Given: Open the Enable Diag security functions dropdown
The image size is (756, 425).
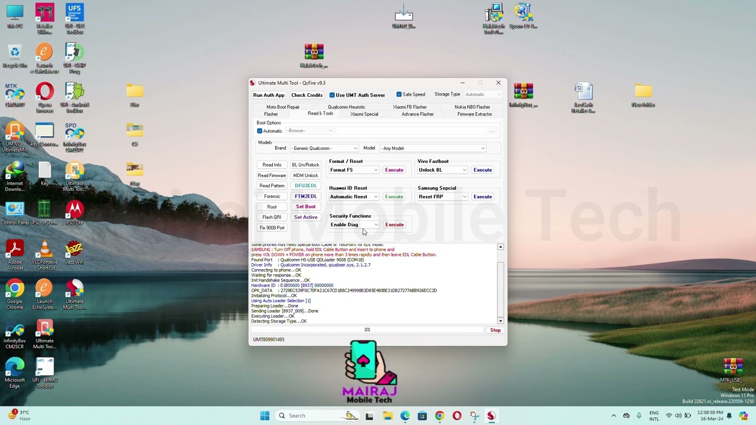Looking at the screenshot, I should pos(354,225).
